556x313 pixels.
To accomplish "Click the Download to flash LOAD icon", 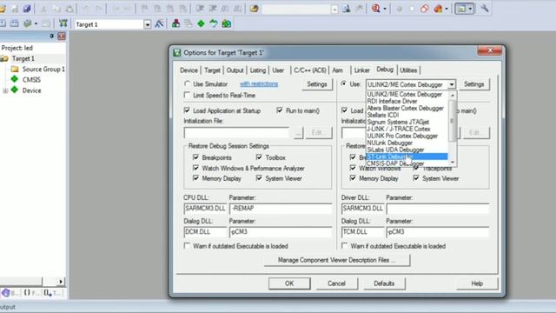I will pyautogui.click(x=63, y=23).
